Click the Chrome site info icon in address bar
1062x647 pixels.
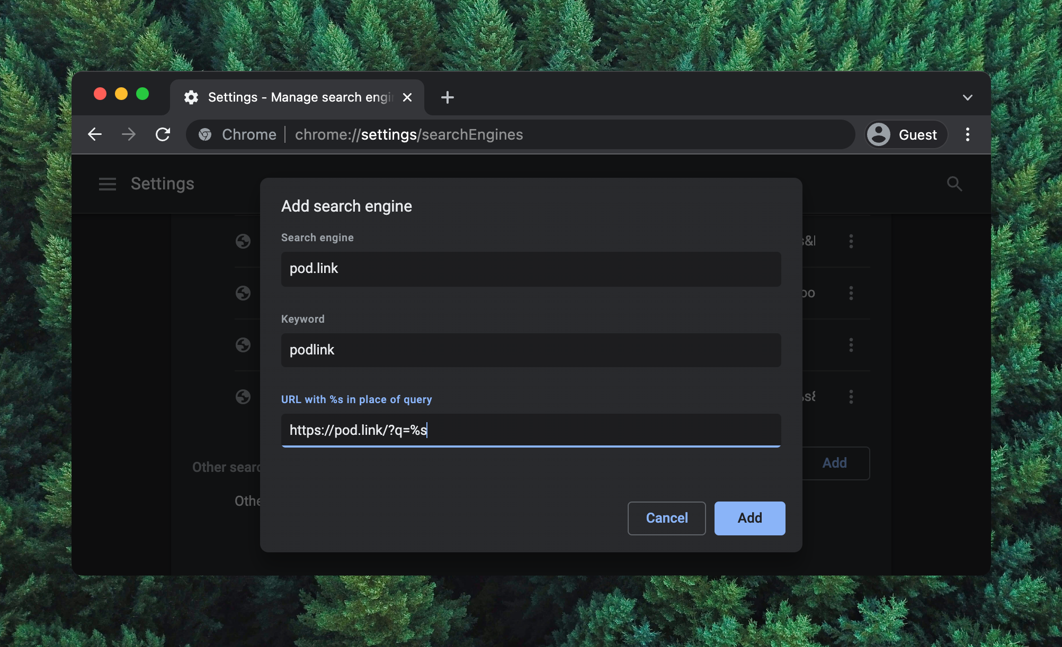pos(205,134)
